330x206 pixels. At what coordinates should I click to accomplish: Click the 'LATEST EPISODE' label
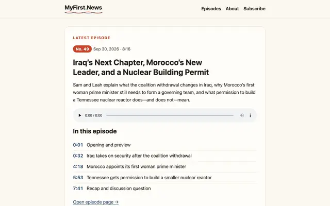tap(92, 38)
